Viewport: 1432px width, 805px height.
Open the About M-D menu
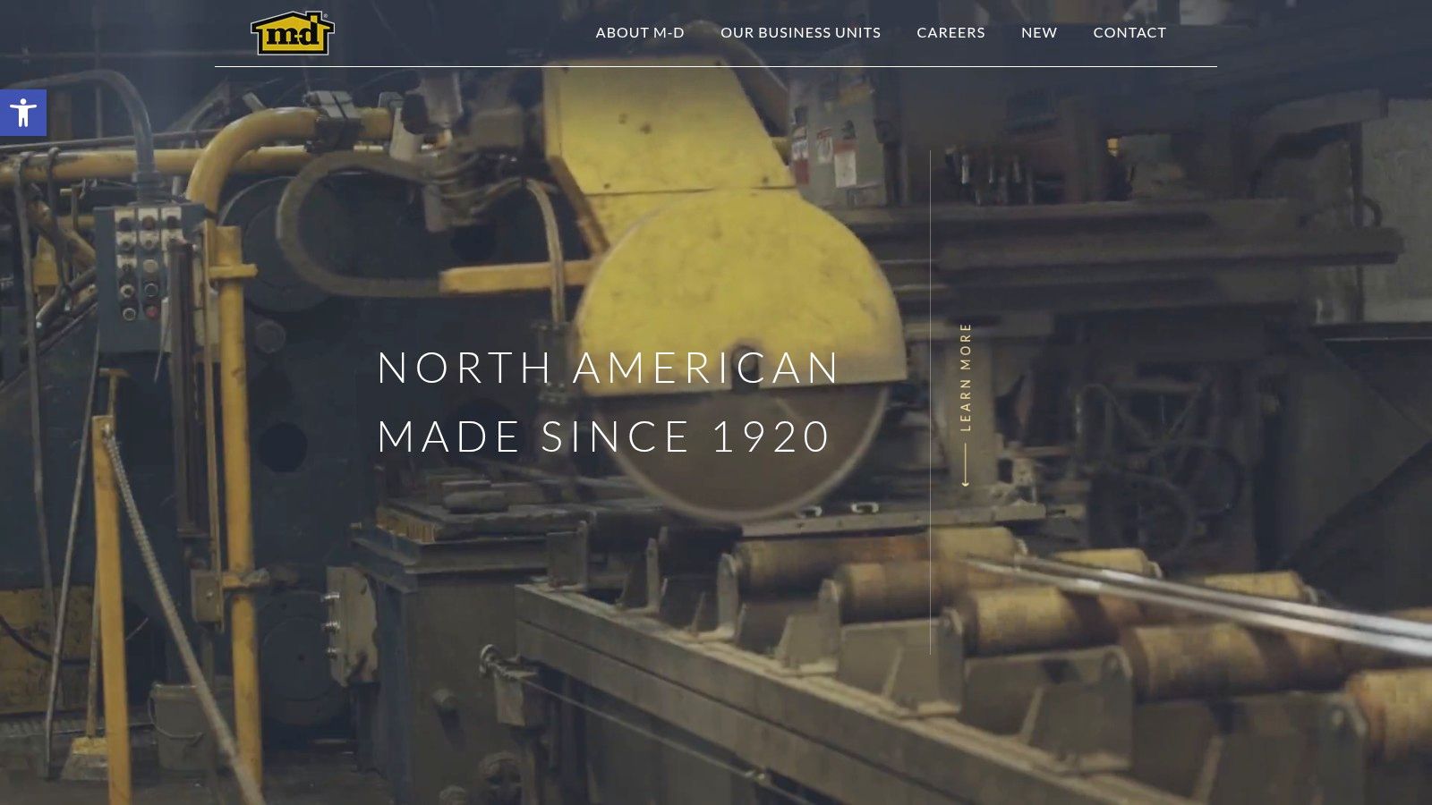click(640, 32)
